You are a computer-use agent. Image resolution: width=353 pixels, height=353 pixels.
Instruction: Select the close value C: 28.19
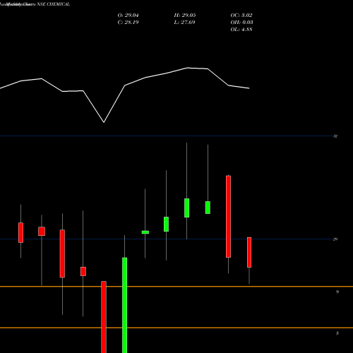coord(128,23)
